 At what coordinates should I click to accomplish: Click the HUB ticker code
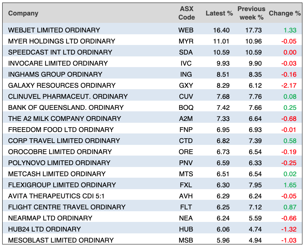[x=186, y=229]
